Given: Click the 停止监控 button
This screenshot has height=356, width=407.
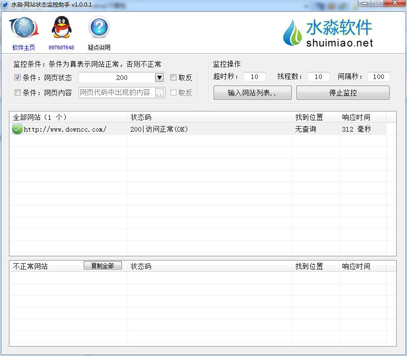Looking at the screenshot, I should point(343,93).
